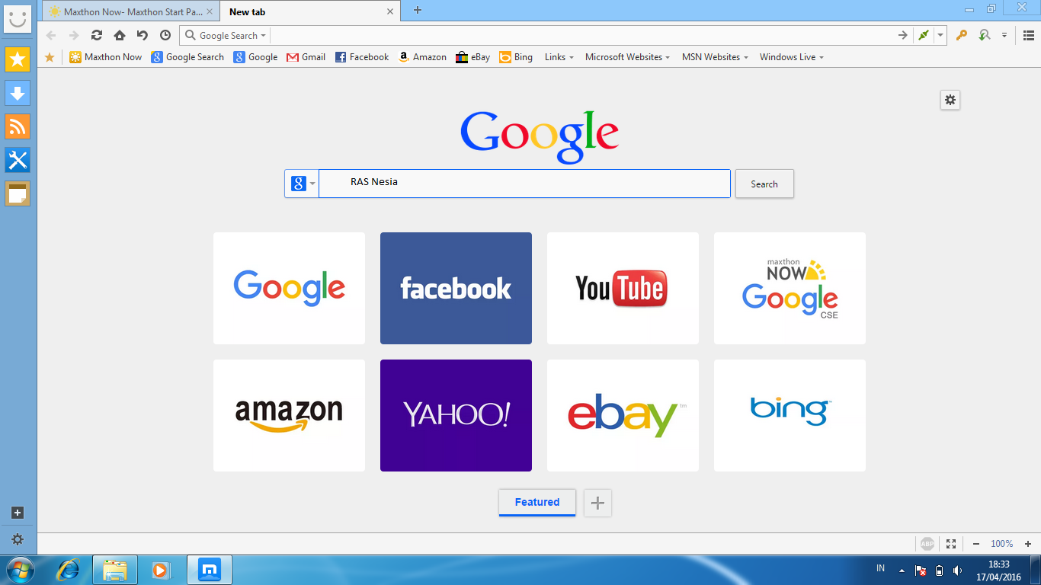Open the Yahoo quick access tile

[456, 415]
